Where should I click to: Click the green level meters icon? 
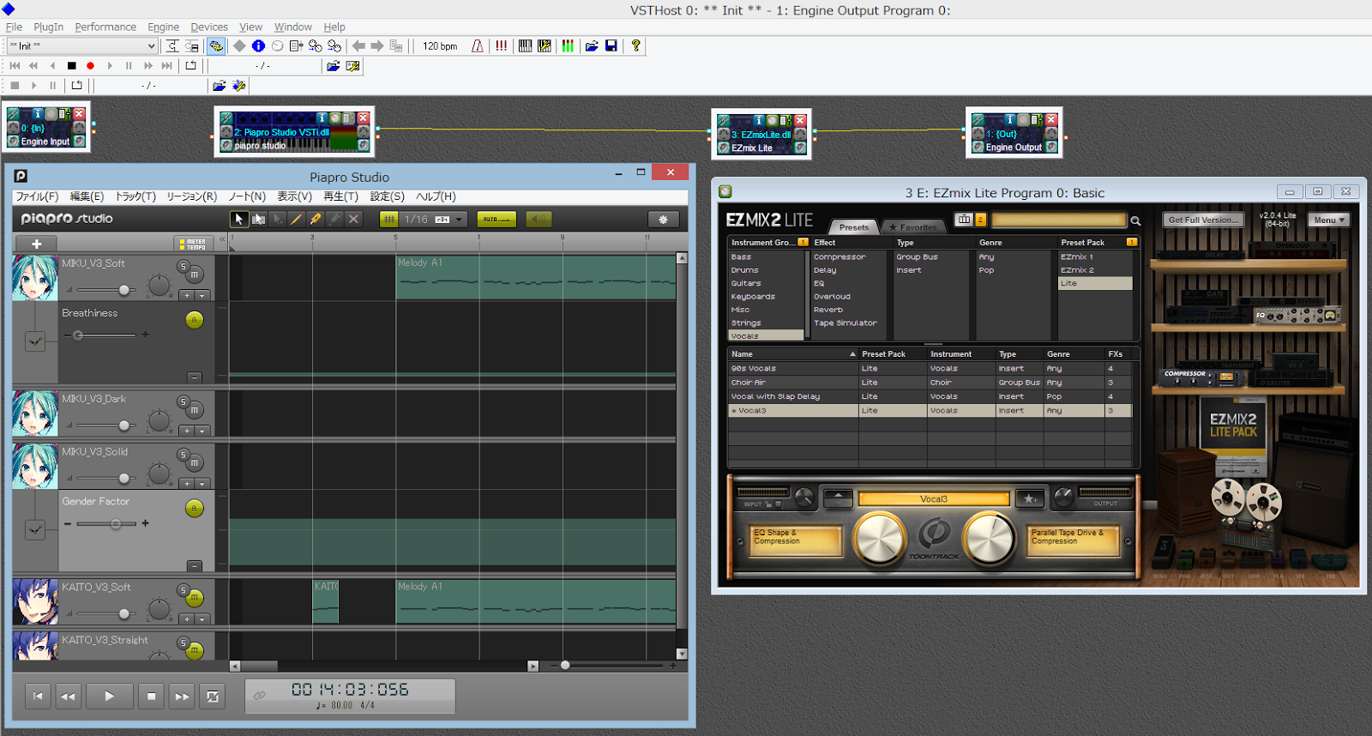tap(568, 45)
